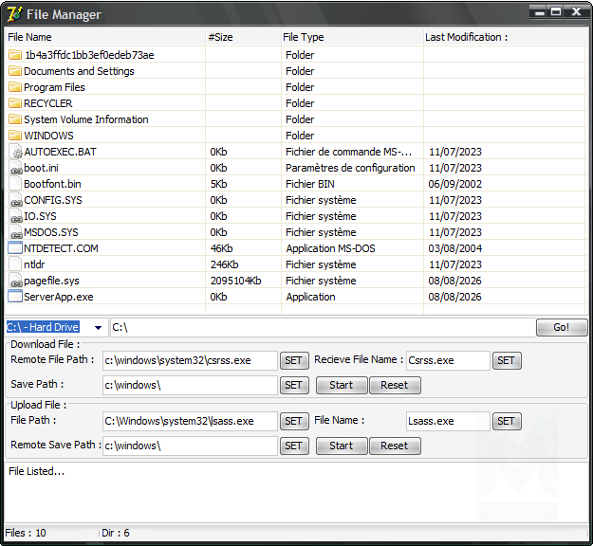The height and width of the screenshot is (546, 593).
Task: Click the NTDETECT.COM application icon
Action: coord(15,247)
